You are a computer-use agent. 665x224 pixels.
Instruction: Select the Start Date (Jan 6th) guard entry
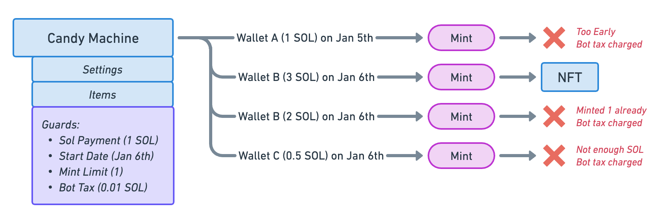pyautogui.click(x=107, y=156)
